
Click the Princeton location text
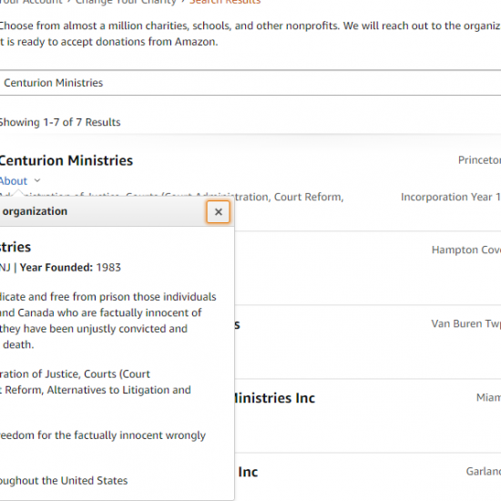(479, 159)
